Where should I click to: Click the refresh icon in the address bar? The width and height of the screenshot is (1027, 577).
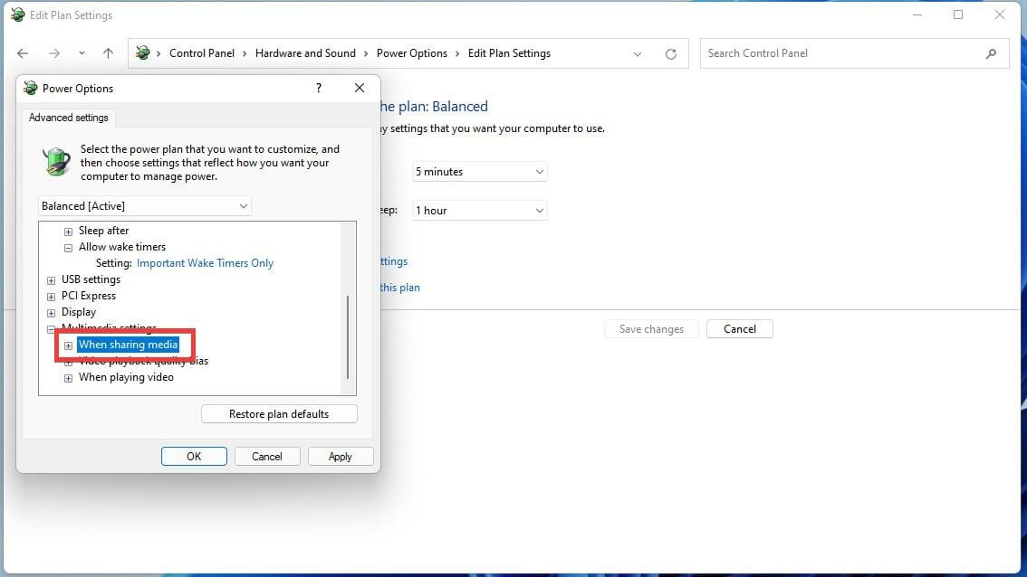[670, 53]
